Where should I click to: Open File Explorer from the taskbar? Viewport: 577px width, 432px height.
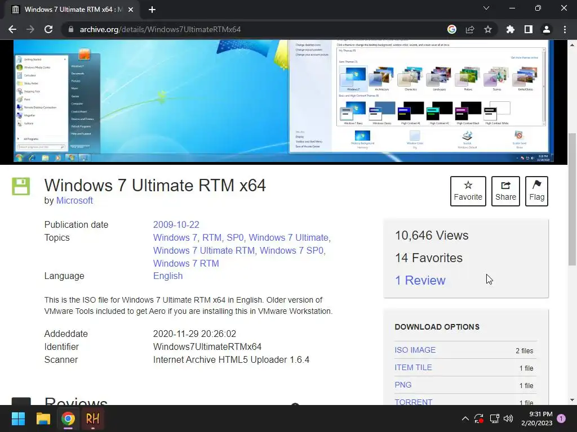pyautogui.click(x=43, y=418)
